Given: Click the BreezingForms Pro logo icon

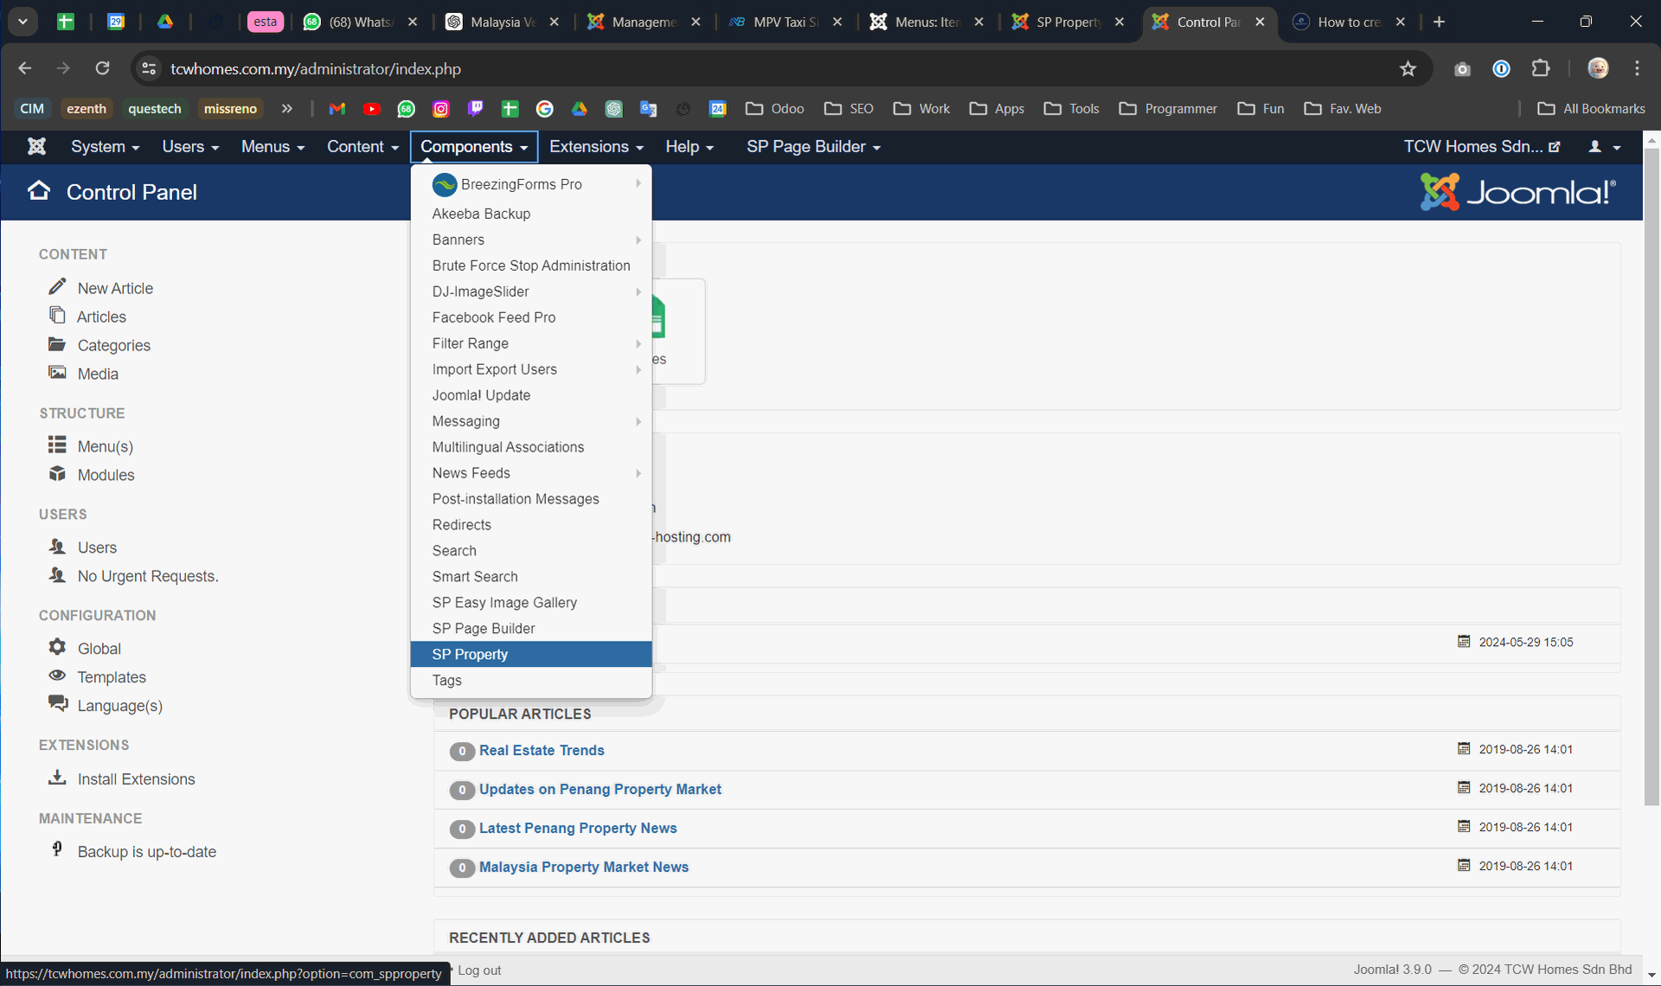Looking at the screenshot, I should pos(445,184).
